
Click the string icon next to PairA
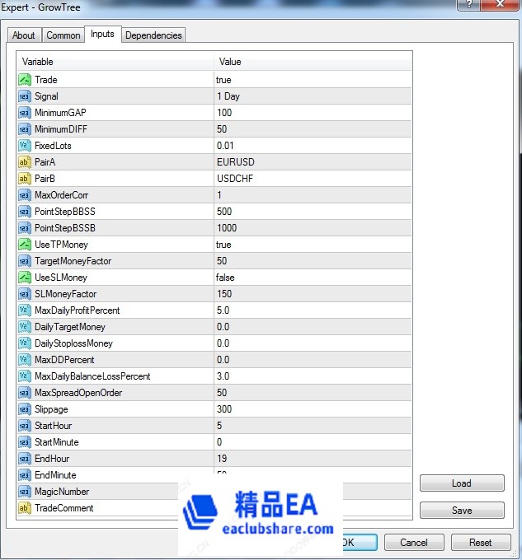(25, 162)
